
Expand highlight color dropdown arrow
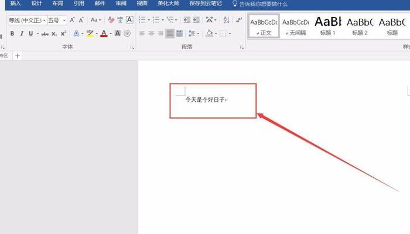coord(97,33)
